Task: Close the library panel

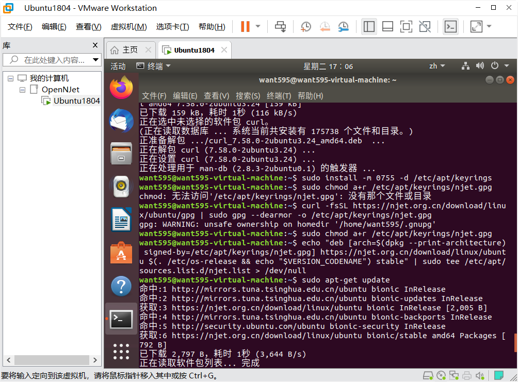Action: pyautogui.click(x=95, y=45)
